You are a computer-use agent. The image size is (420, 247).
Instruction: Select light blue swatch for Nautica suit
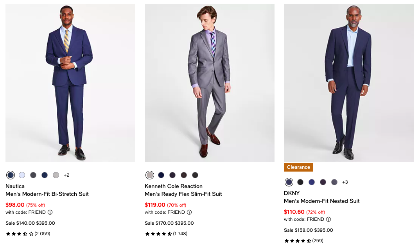[x=22, y=175]
